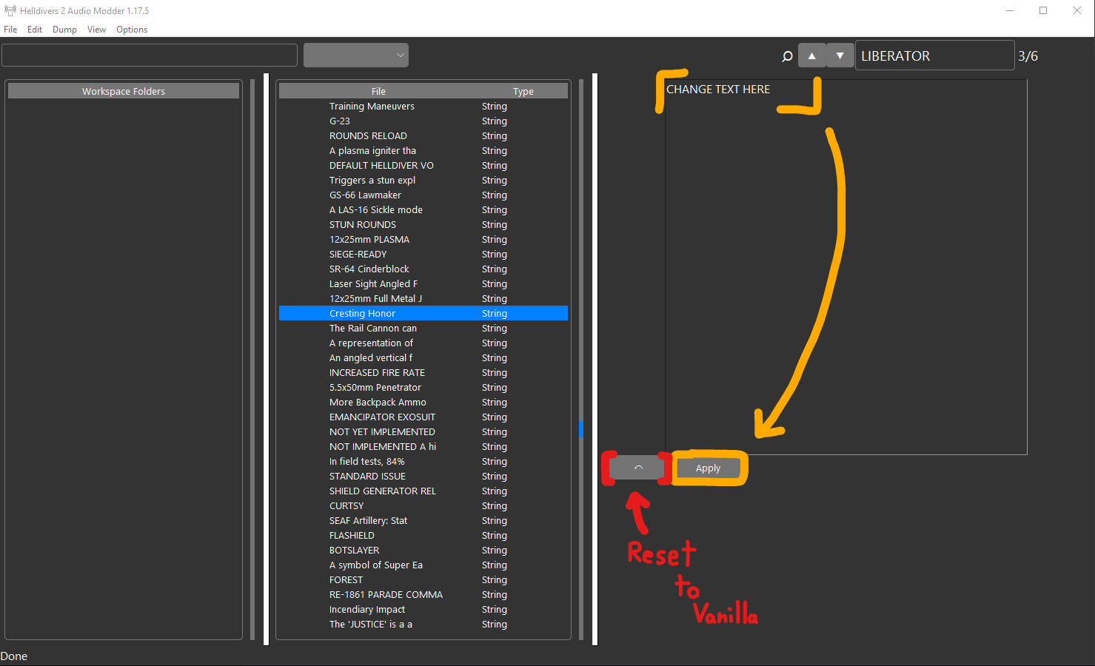Open the Edit menu
Screen dimensions: 1095x666
point(35,30)
